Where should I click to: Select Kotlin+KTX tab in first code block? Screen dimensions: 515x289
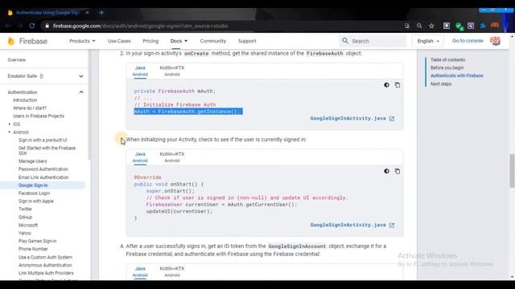[172, 71]
